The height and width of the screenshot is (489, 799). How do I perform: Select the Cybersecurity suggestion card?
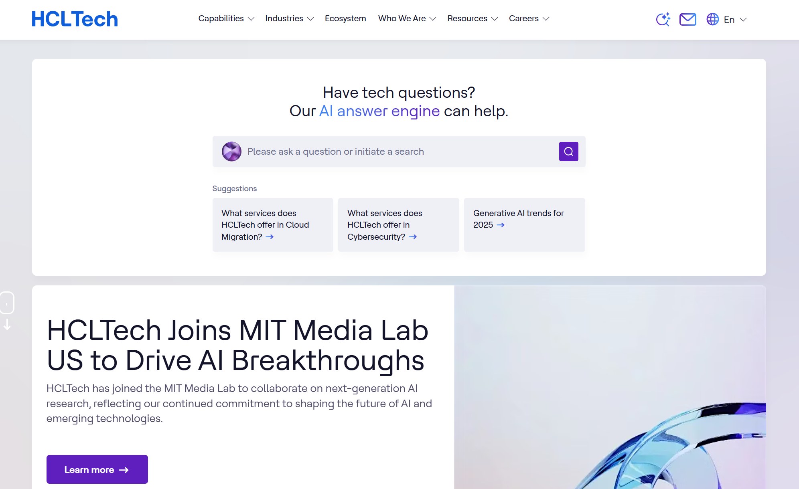pos(398,225)
